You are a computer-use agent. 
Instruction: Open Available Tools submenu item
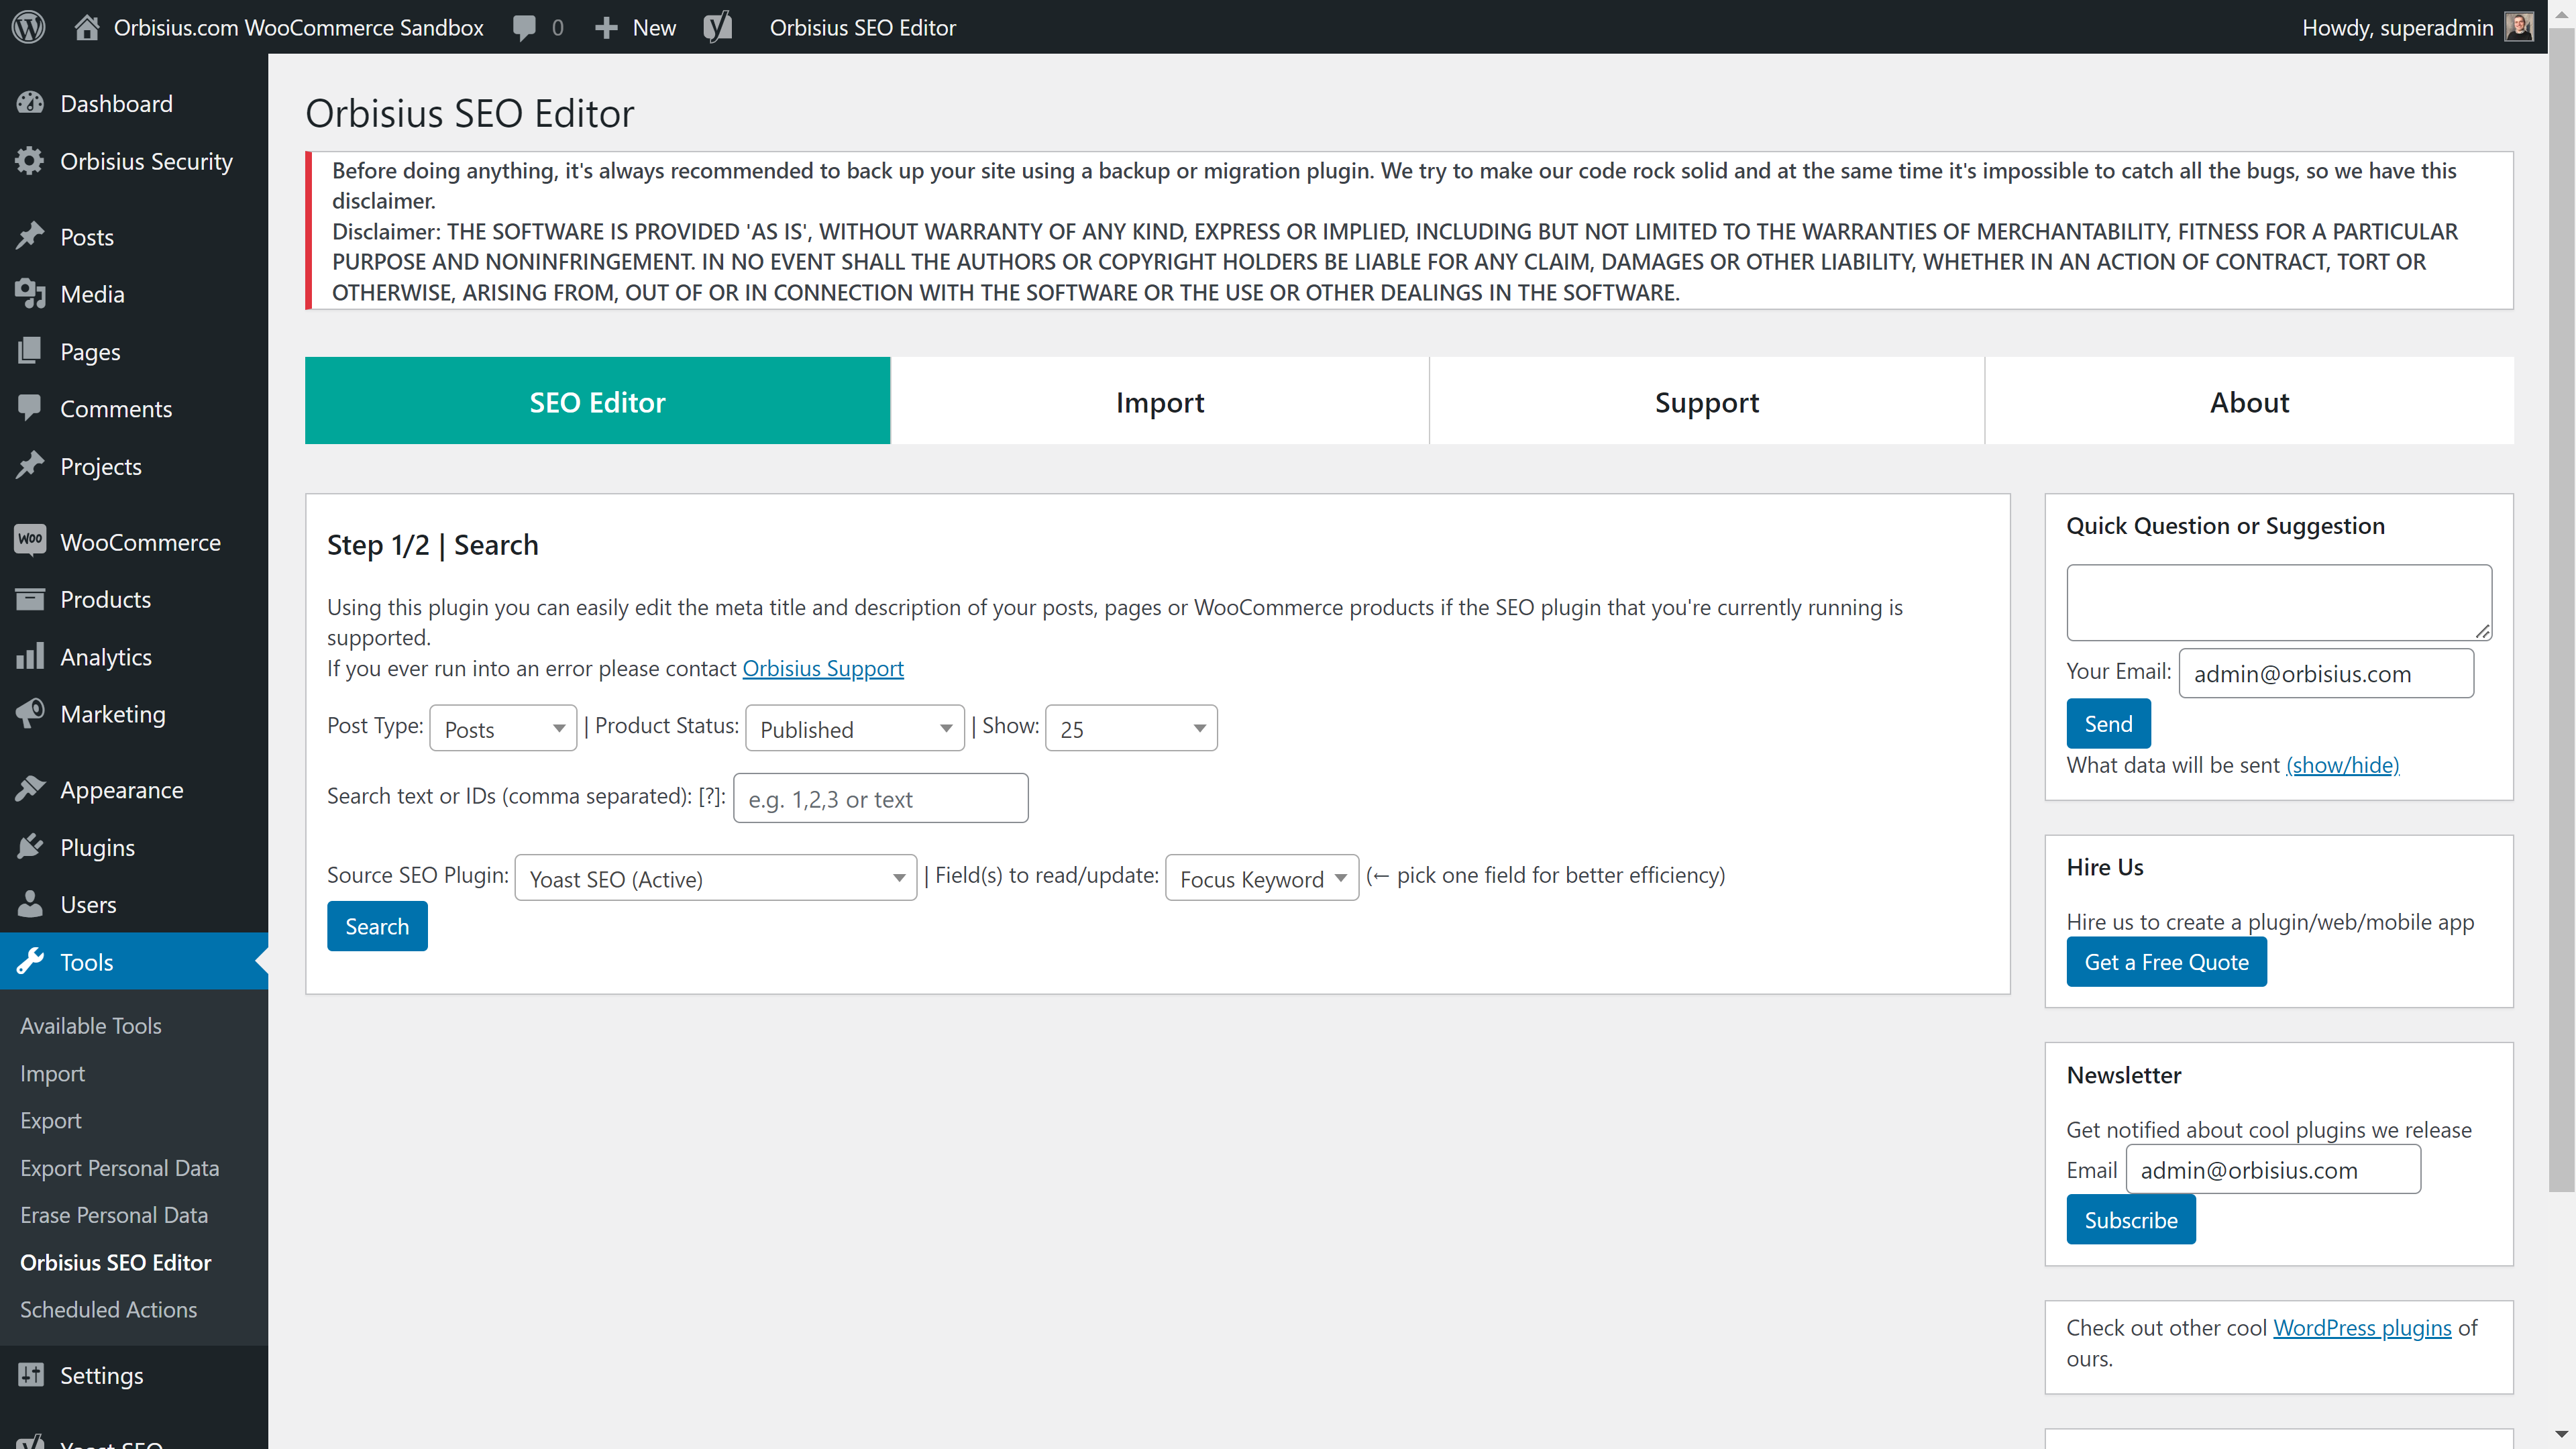pyautogui.click(x=91, y=1025)
